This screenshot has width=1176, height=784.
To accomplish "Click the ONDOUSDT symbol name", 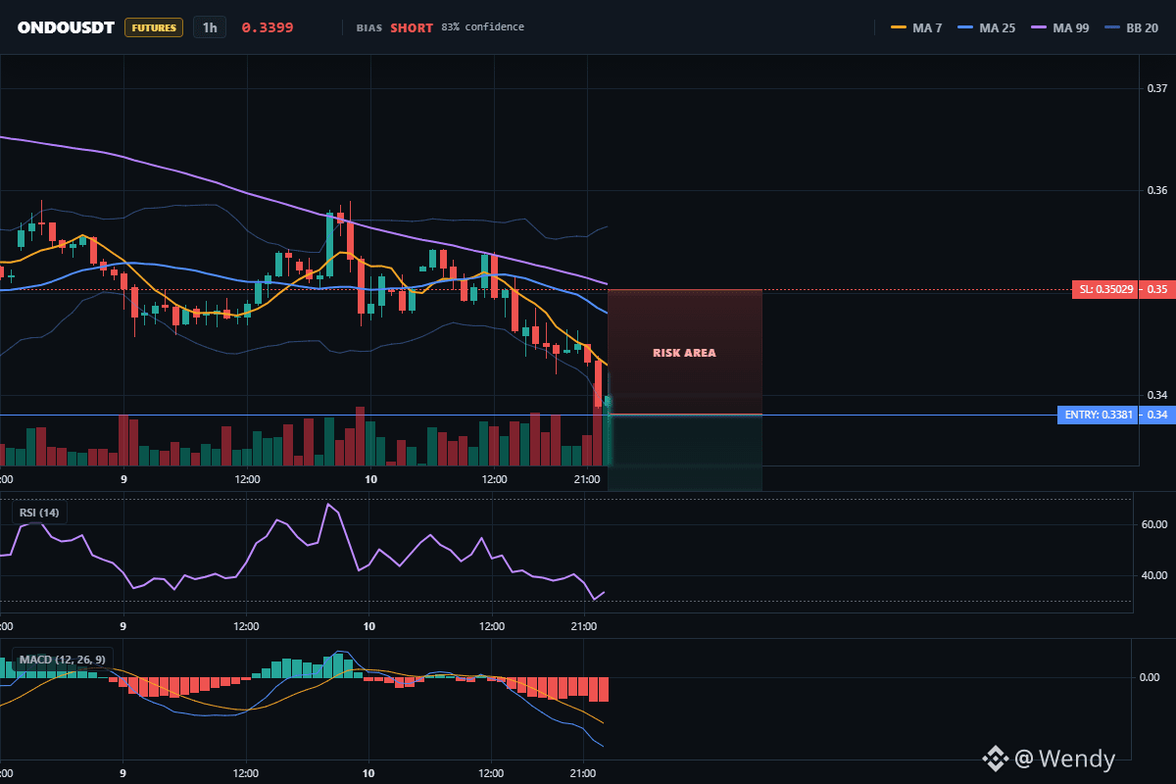I will [67, 27].
